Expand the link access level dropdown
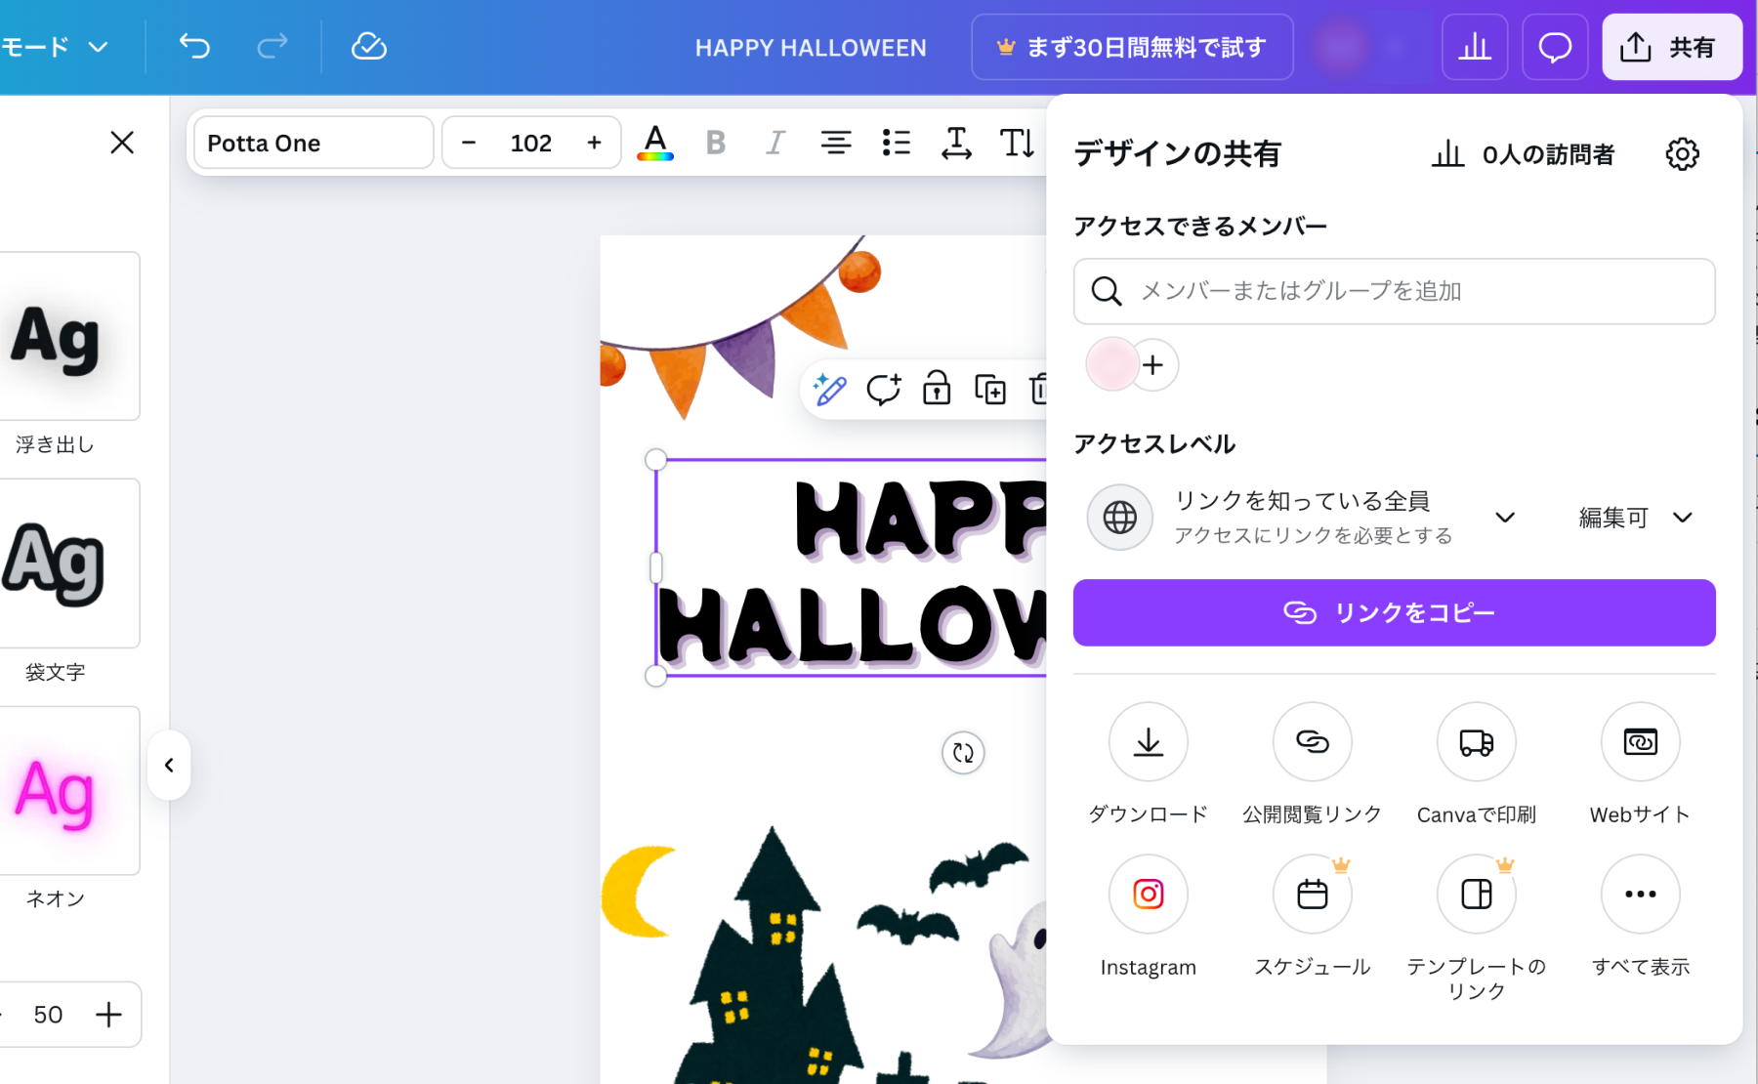1758x1084 pixels. coord(1505,518)
